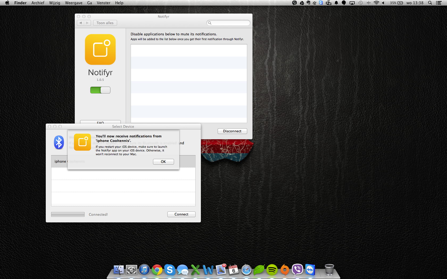Image resolution: width=447 pixels, height=279 pixels.
Task: Launch Microsoft Excel from the dock
Action: tap(195, 270)
